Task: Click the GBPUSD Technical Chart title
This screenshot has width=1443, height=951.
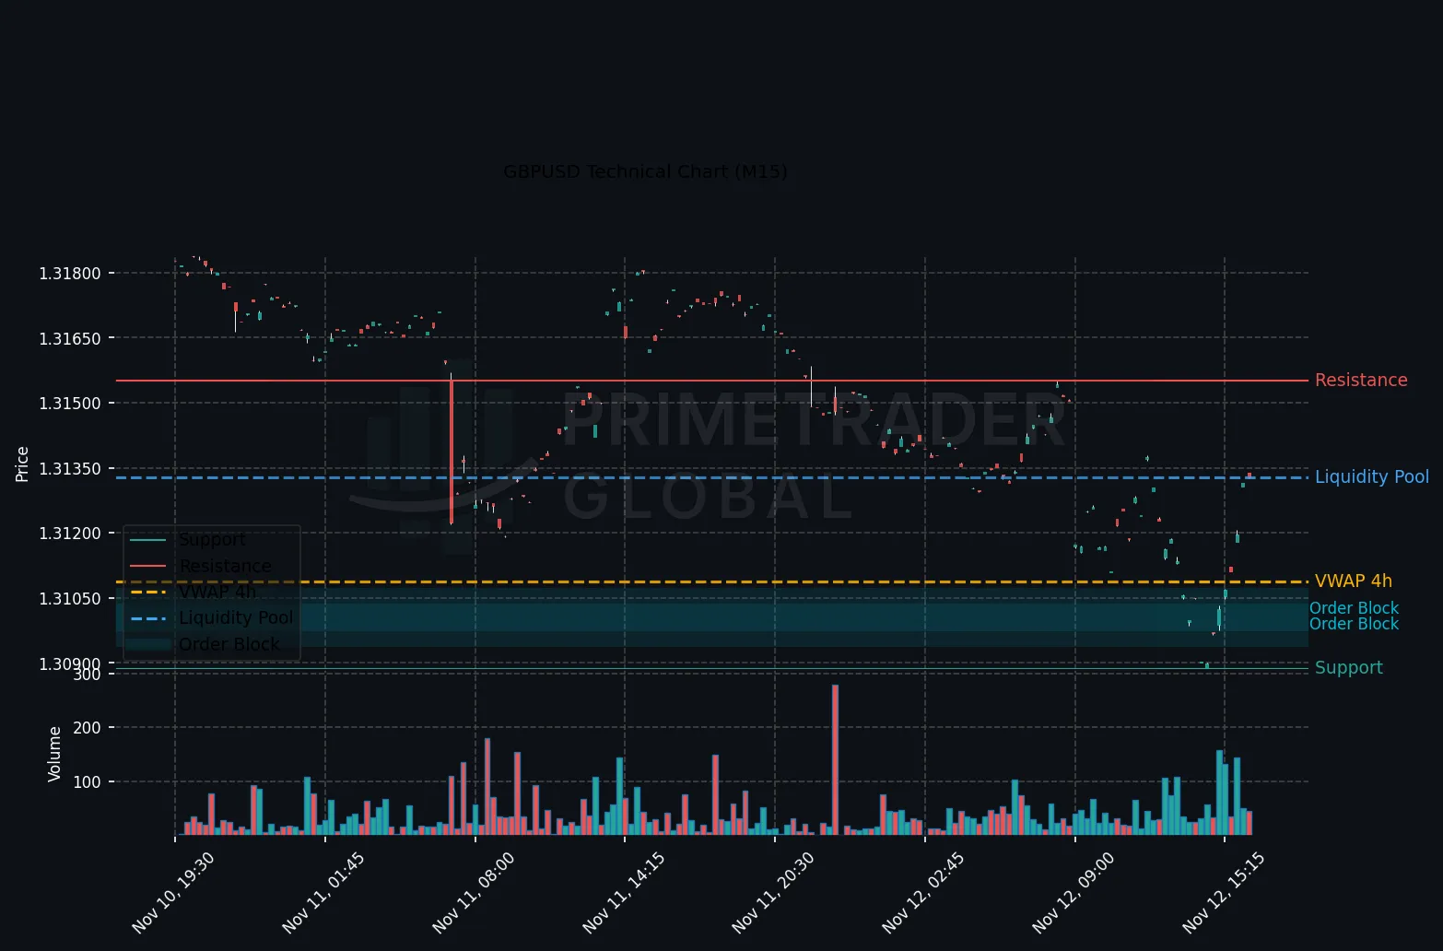Action: [x=645, y=172]
